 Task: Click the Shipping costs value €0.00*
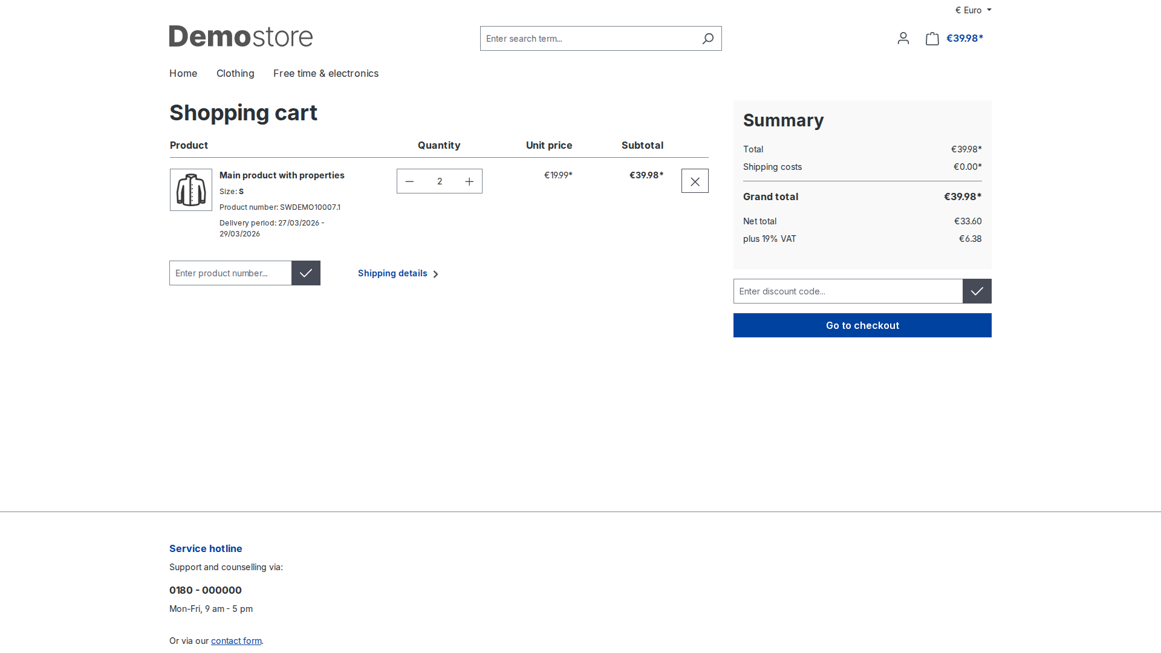[x=968, y=167]
